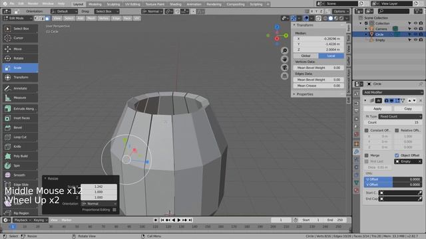Choose the Annotate tool
Image resolution: width=426 pixels, height=239 pixels.
pyautogui.click(x=21, y=88)
